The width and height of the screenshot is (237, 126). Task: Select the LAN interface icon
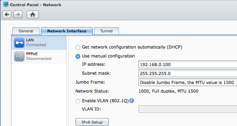tap(19, 43)
